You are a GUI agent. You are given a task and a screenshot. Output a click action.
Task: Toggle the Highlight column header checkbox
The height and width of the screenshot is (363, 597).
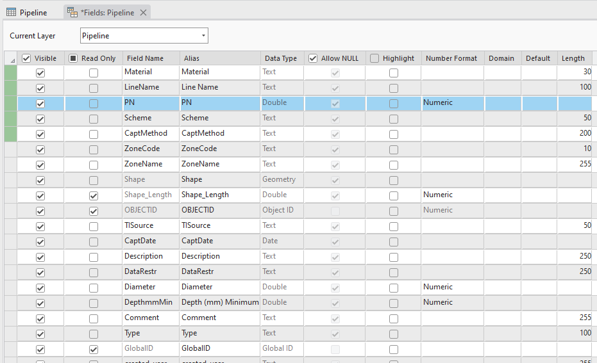374,58
